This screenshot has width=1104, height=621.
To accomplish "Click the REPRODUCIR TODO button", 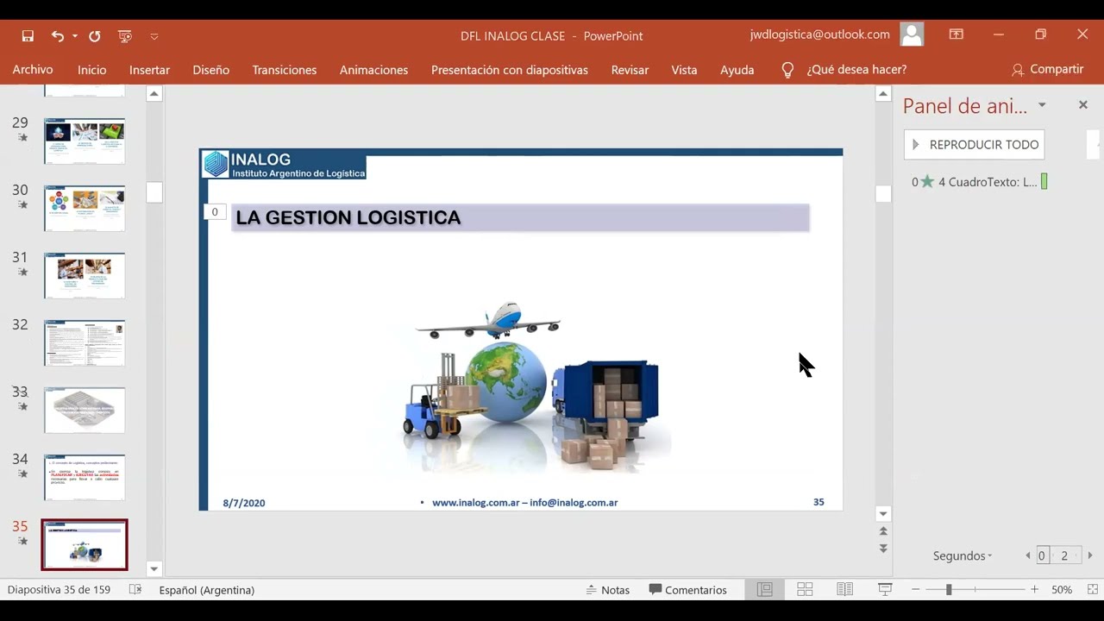I will [x=974, y=144].
